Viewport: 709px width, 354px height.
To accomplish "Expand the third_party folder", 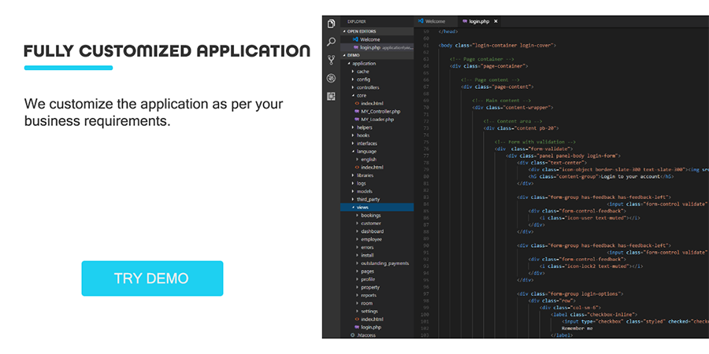I will (368, 199).
